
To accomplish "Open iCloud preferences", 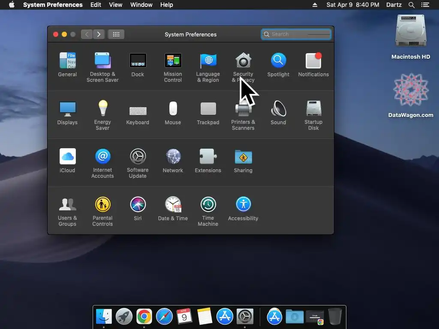I will [67, 161].
